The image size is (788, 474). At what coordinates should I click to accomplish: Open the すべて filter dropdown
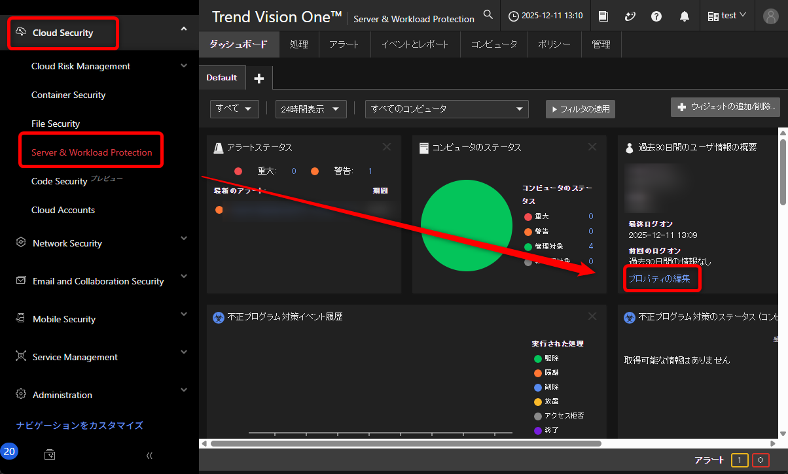pos(234,109)
